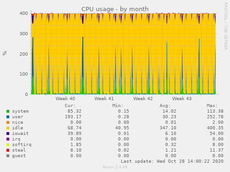
Task: Click the 'Week 40' axis label
Action: [65, 99]
